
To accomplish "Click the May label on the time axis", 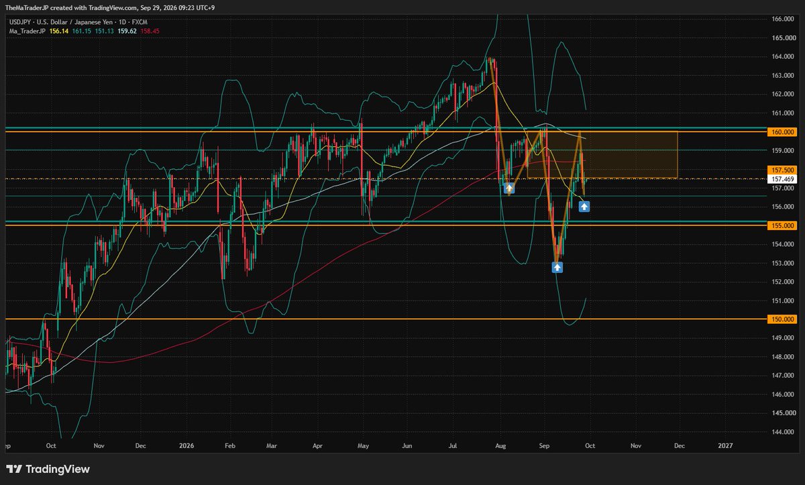I will point(364,445).
